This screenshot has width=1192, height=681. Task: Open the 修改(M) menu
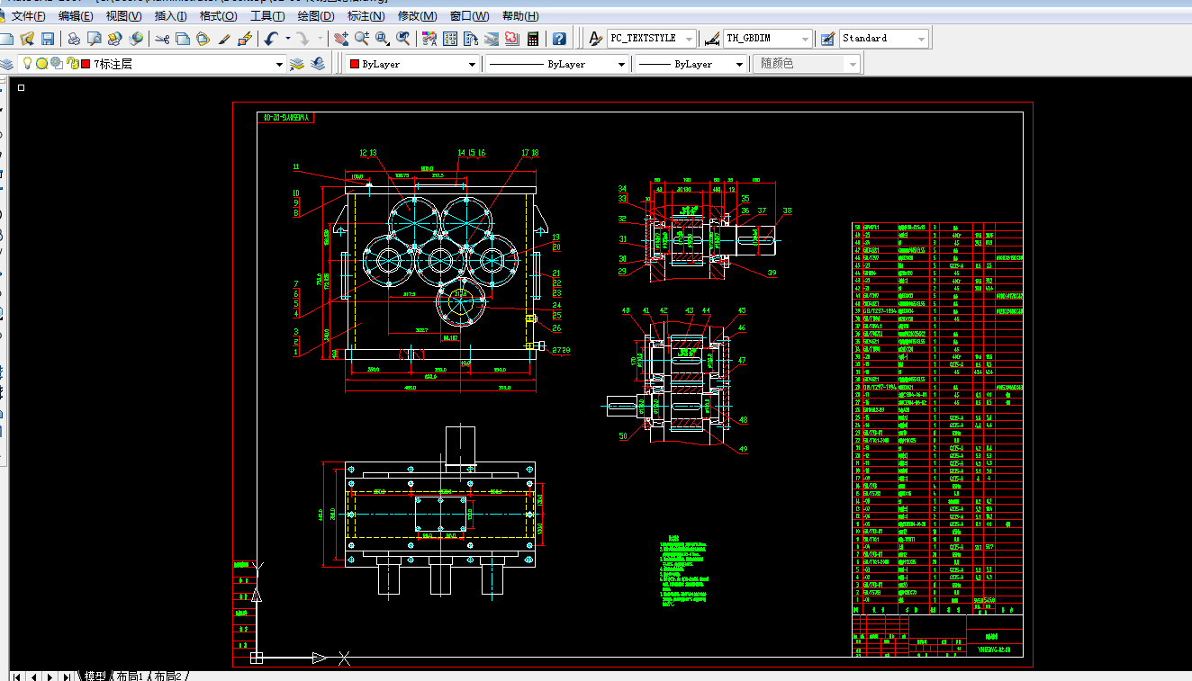(418, 16)
